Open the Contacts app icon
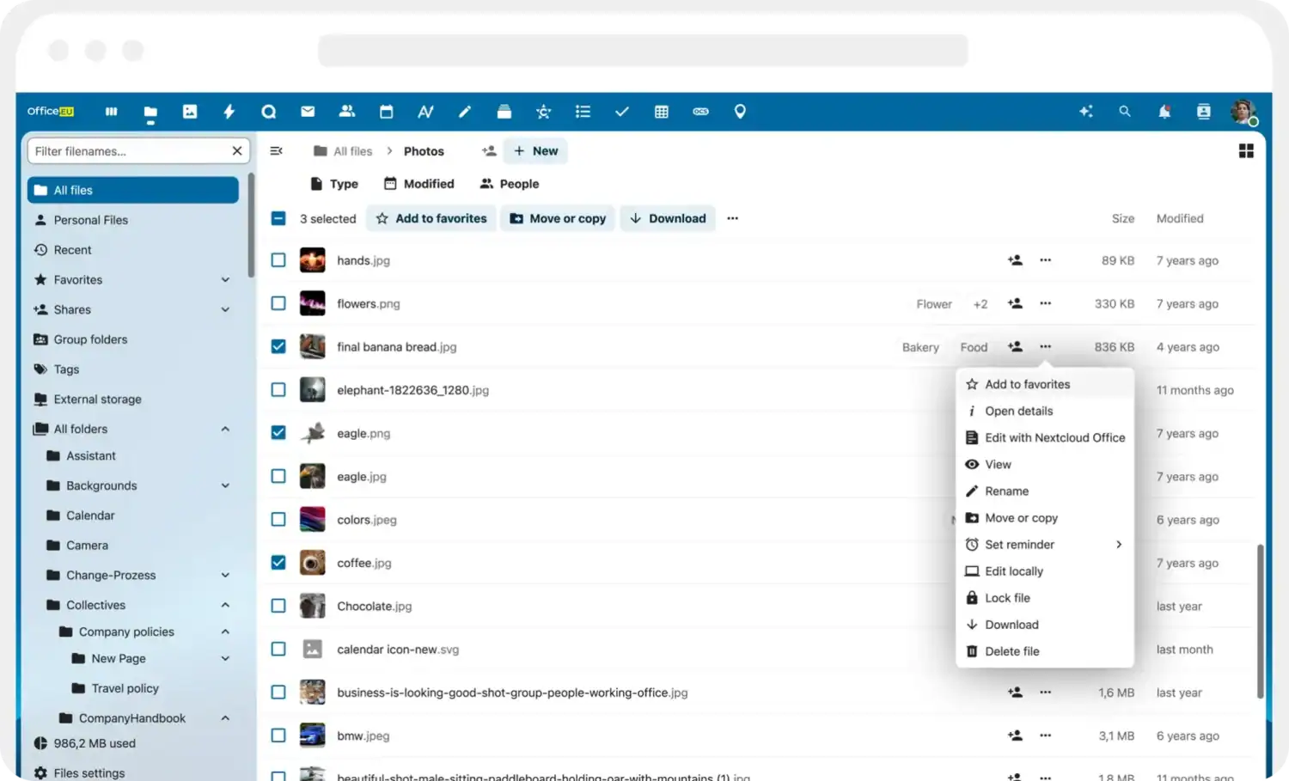Screen dimensions: 1289x781 point(347,112)
